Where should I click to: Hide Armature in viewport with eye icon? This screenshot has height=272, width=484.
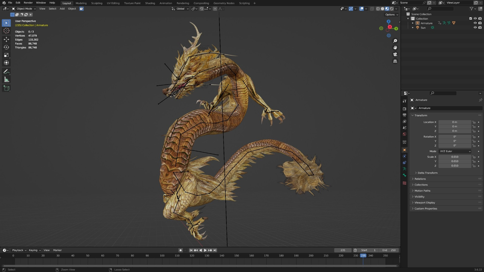point(475,23)
